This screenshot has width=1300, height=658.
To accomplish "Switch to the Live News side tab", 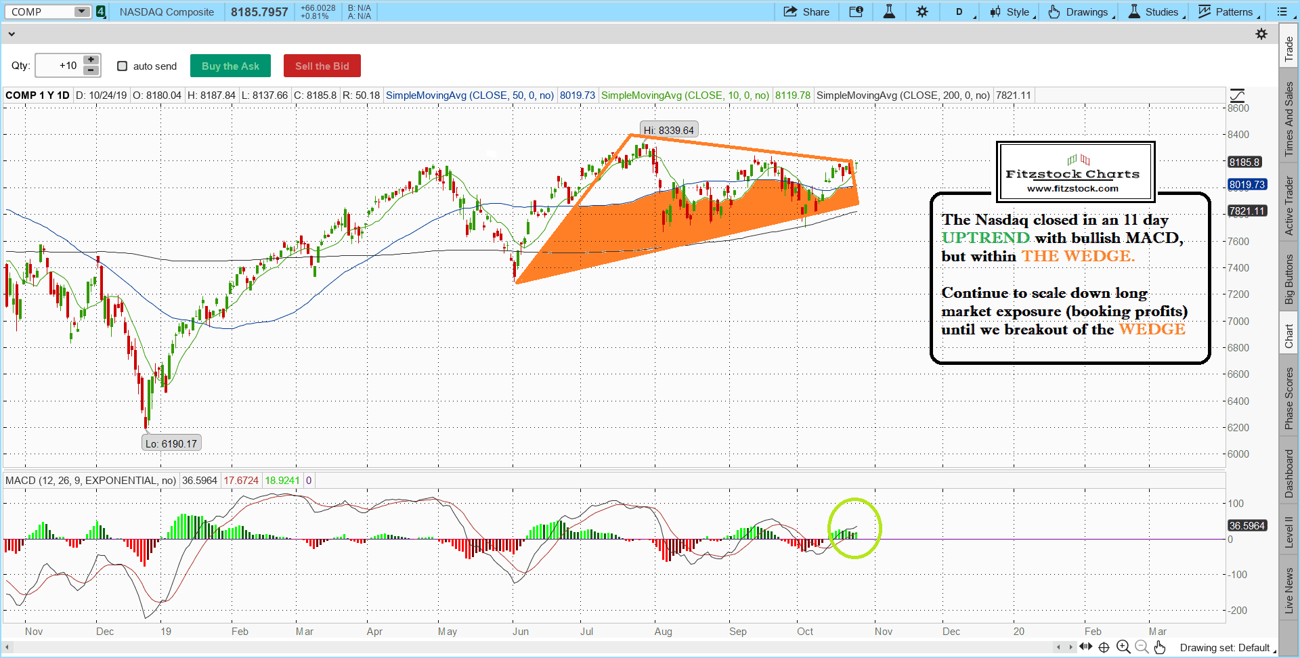I will (x=1289, y=590).
